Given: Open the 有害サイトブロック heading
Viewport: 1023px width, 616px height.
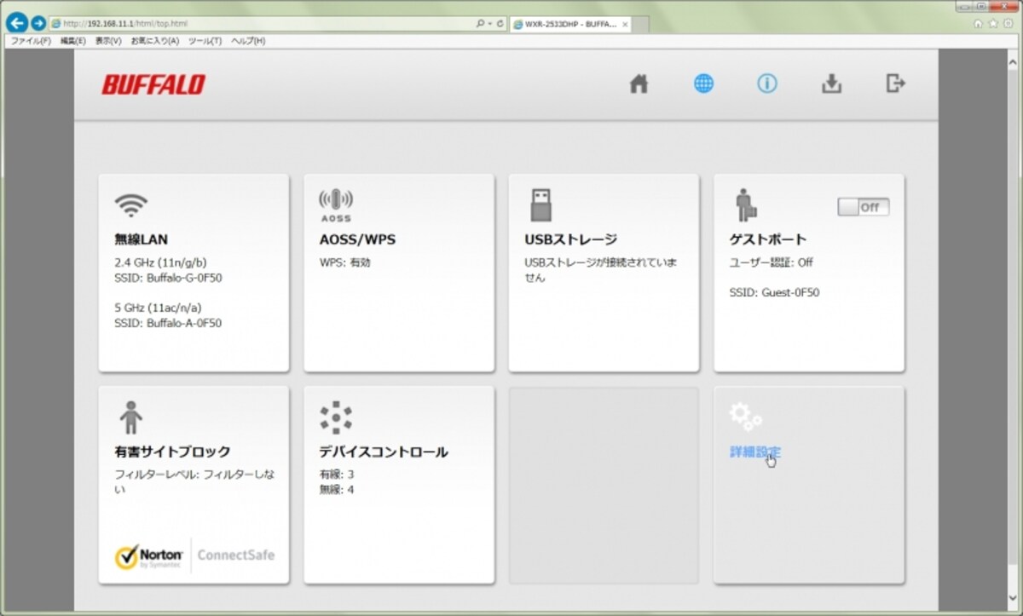Looking at the screenshot, I should pos(172,452).
